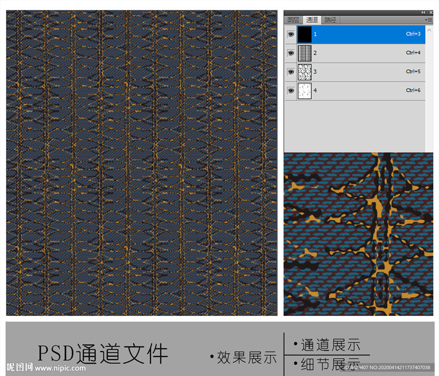Close the Channels panel with the X
The image size is (439, 376).
tap(431, 12)
